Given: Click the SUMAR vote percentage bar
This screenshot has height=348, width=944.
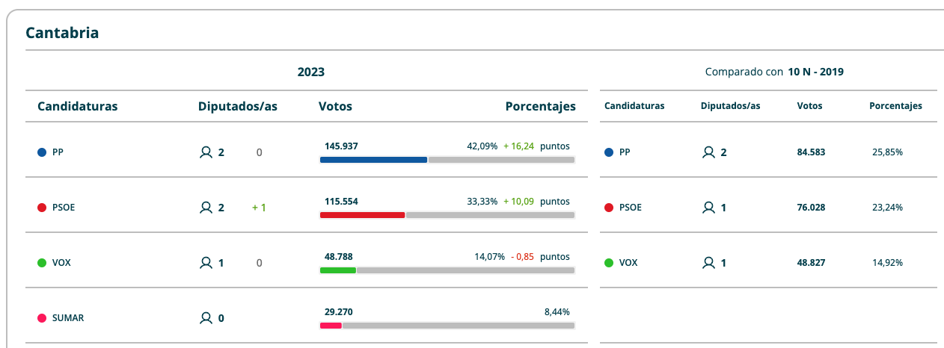Looking at the screenshot, I should 331,326.
